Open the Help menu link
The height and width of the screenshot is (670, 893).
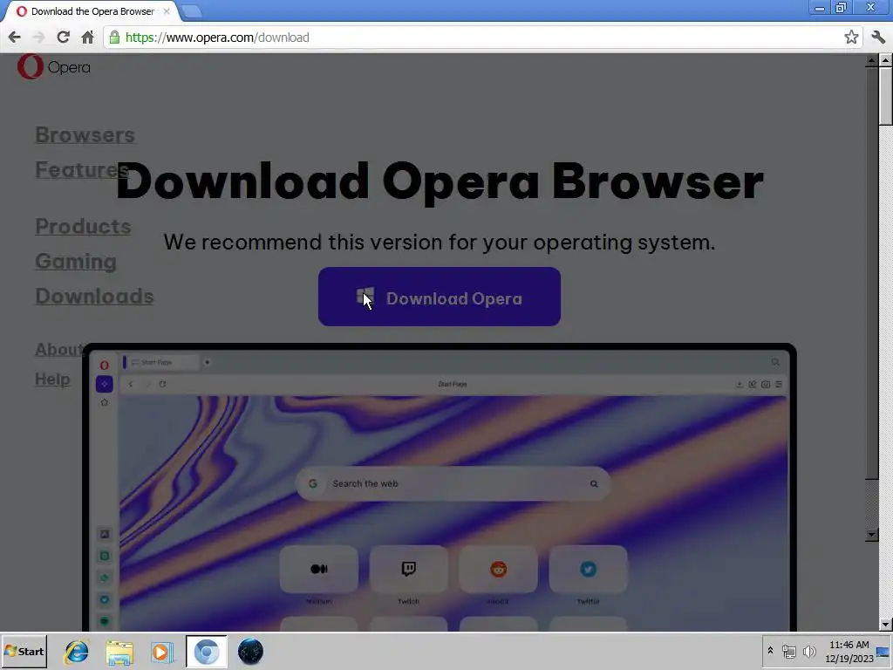coord(52,379)
